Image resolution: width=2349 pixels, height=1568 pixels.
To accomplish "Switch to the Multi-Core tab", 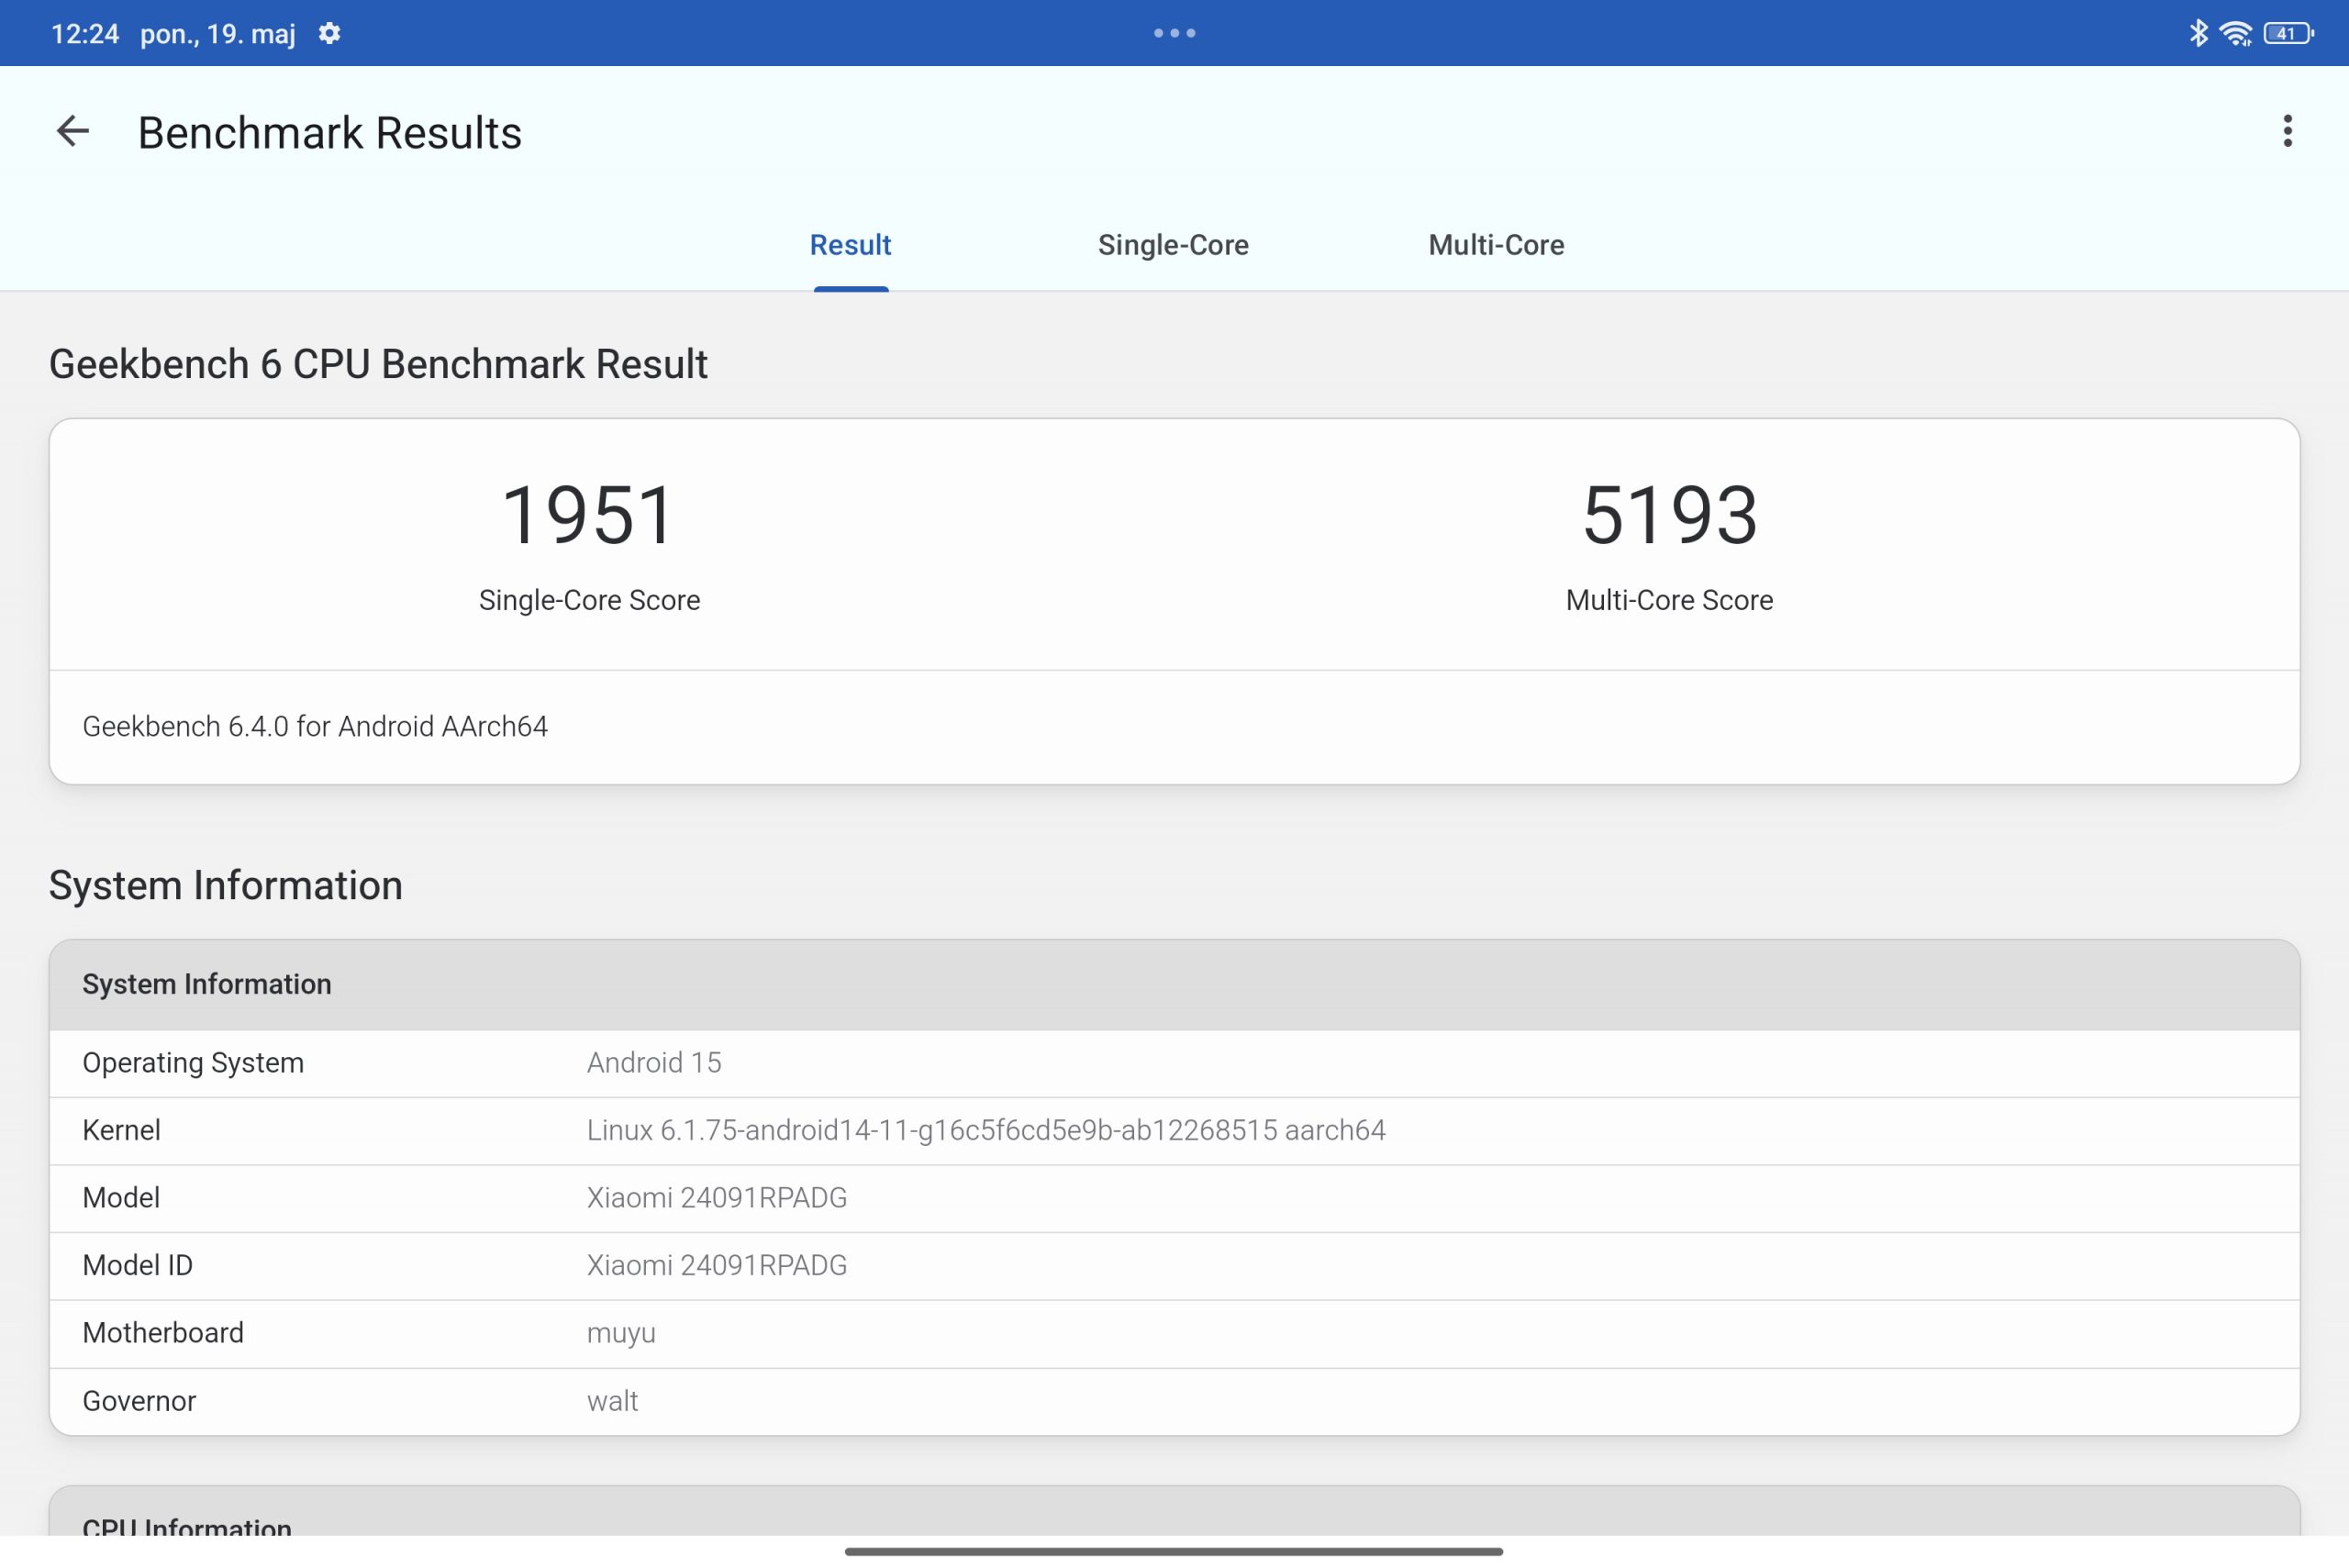I will (x=1496, y=245).
